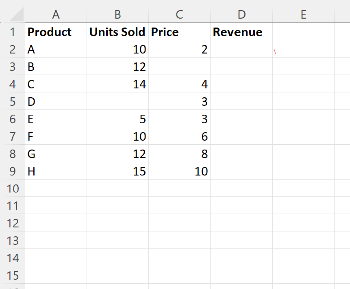Viewport: 350px width, 289px height.
Task: Click units sold value 5 for product E
Action: pos(117,119)
